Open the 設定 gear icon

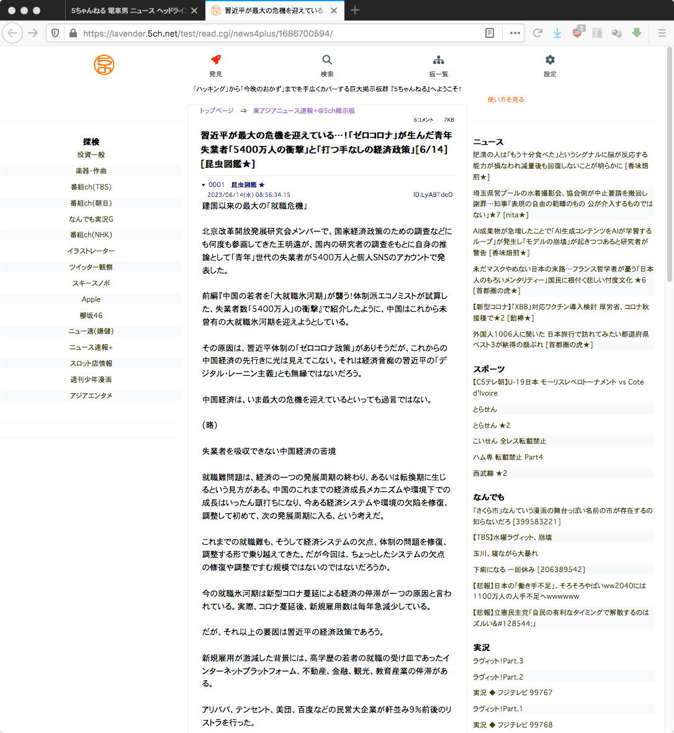(x=550, y=60)
